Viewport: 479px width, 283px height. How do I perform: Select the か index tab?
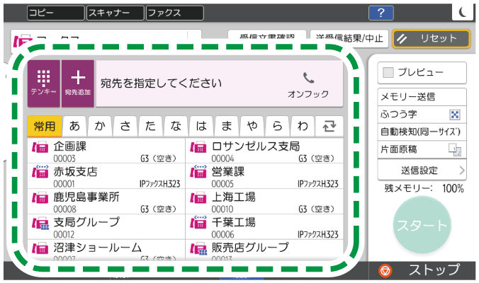100,126
